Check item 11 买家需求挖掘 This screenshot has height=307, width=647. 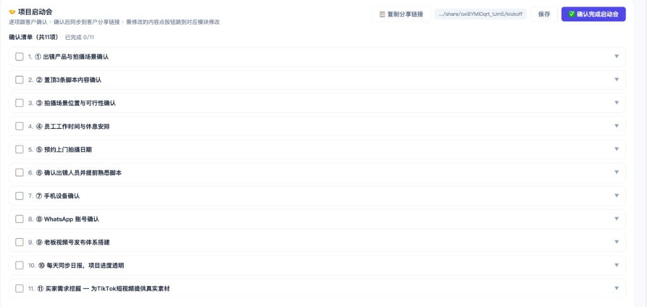tap(20, 289)
